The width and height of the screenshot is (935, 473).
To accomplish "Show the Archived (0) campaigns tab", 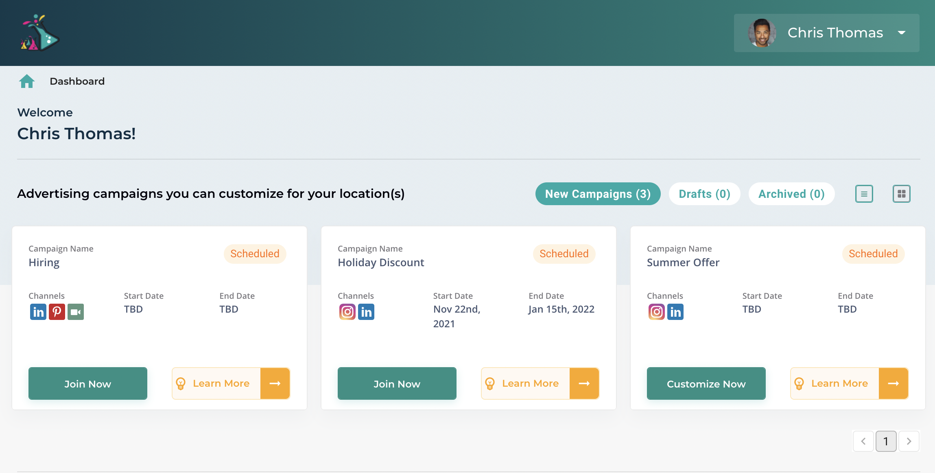I will pyautogui.click(x=791, y=194).
